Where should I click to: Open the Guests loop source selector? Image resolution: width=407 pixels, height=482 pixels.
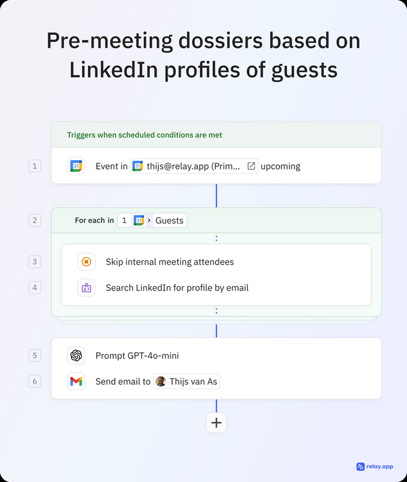168,220
